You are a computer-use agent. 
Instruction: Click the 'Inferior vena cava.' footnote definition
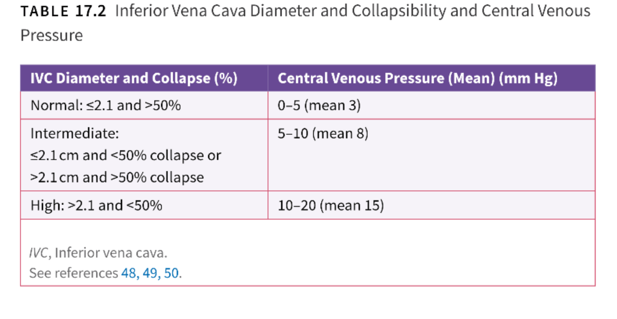click(111, 253)
